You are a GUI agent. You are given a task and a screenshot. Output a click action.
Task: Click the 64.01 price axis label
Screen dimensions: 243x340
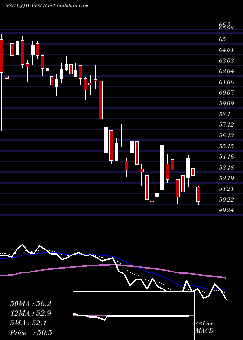[x=226, y=50]
